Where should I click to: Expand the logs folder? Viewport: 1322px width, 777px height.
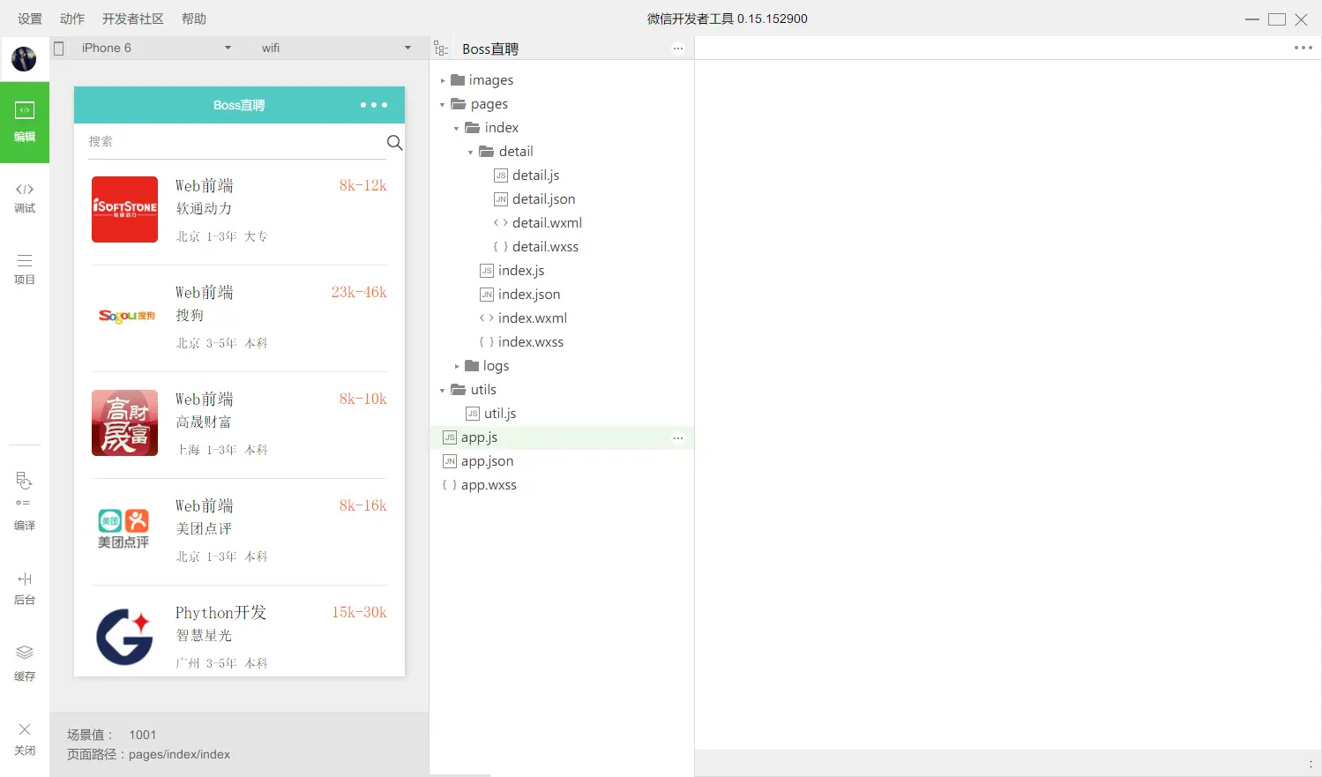pos(457,366)
